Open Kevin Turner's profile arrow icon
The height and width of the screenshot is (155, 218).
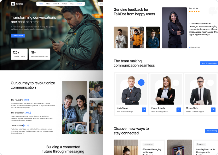click(x=144, y=110)
